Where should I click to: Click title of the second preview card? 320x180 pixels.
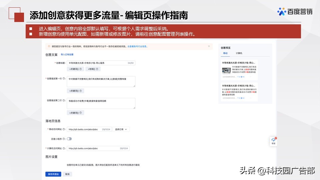[x=239, y=86]
